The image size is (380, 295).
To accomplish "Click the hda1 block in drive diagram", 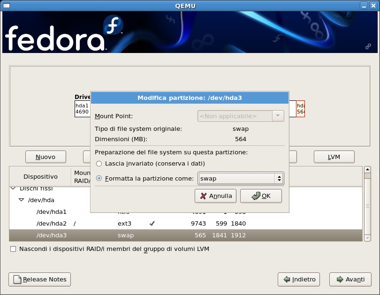I will (x=83, y=109).
